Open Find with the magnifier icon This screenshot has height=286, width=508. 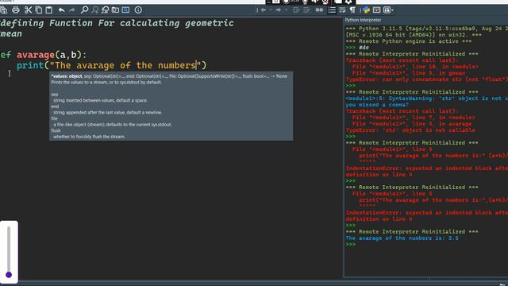tap(84, 10)
